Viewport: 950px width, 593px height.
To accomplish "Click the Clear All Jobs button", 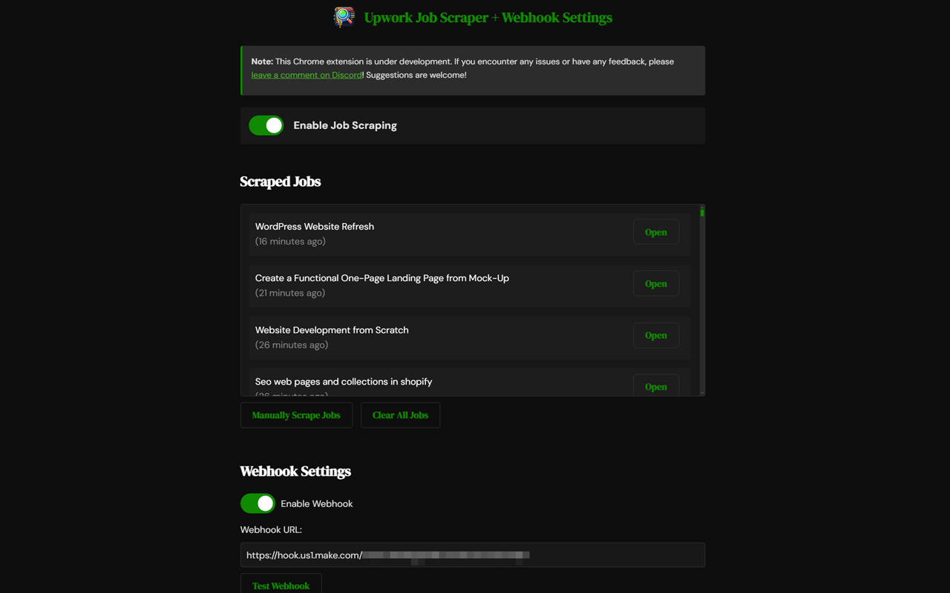I will pos(400,415).
